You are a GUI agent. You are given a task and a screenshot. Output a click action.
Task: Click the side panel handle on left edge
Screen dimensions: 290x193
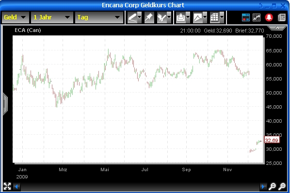tap(5, 104)
